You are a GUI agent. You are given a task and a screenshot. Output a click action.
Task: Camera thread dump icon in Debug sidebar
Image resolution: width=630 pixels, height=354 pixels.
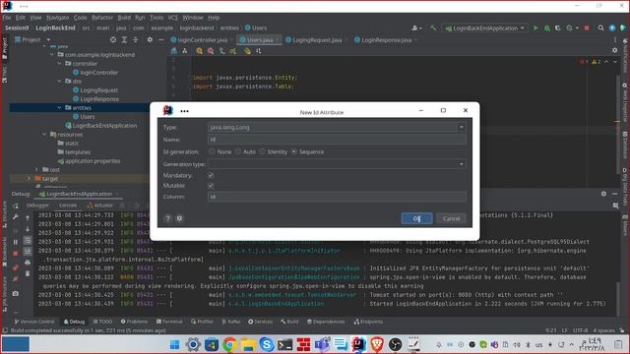point(16,293)
